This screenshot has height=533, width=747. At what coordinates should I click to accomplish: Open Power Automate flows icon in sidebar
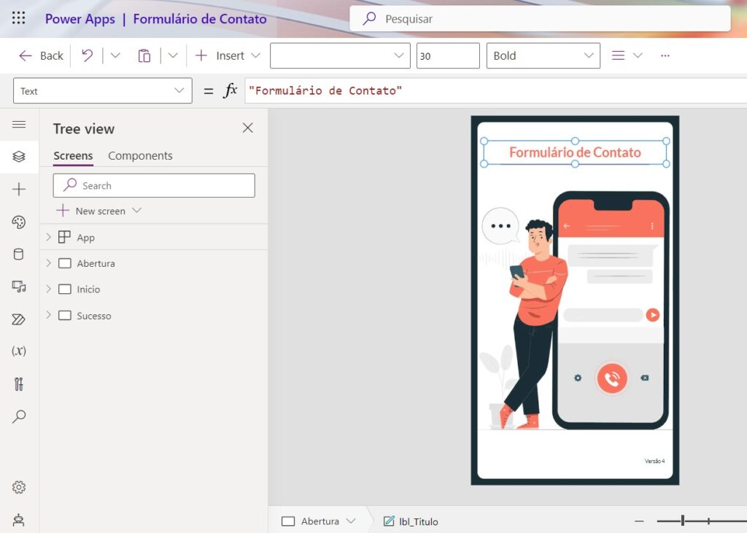point(19,319)
